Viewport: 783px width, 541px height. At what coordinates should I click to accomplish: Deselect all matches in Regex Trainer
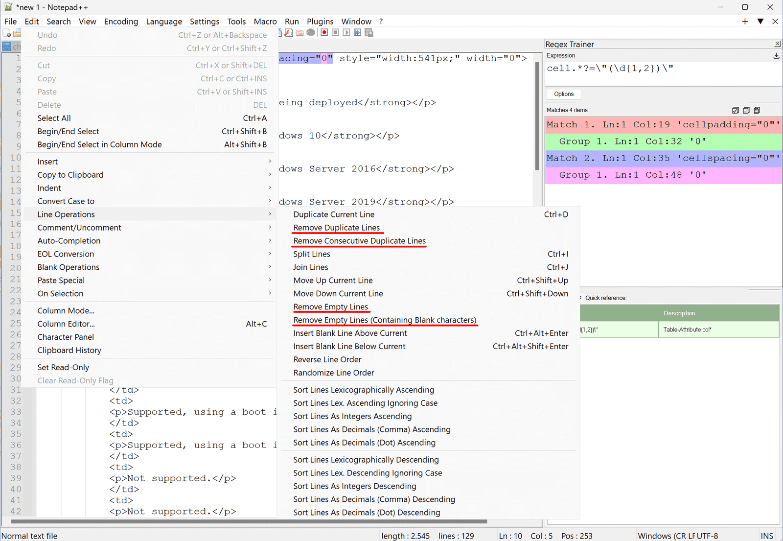coord(746,110)
